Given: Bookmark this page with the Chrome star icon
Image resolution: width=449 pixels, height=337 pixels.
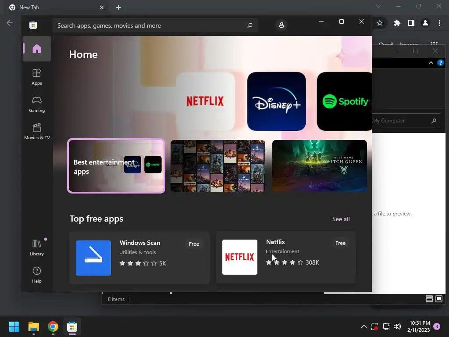Looking at the screenshot, I should 380,23.
